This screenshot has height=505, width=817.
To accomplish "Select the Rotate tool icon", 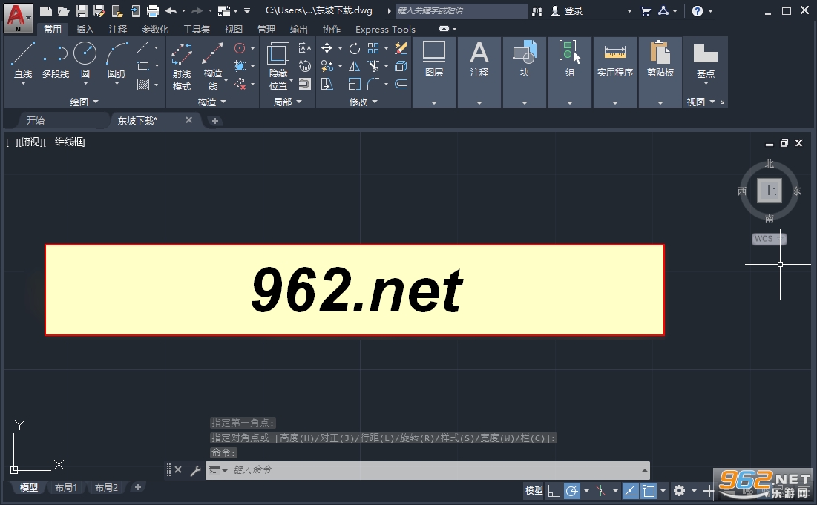I will pos(354,48).
